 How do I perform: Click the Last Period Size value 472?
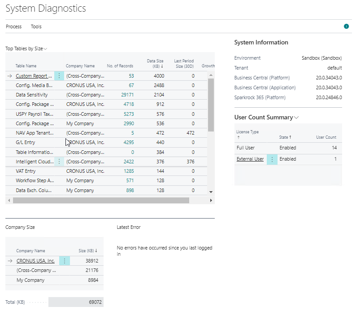191,133
